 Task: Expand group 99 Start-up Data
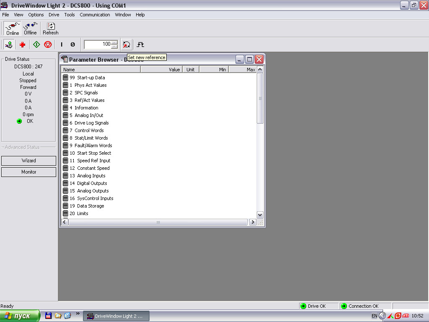[84, 78]
